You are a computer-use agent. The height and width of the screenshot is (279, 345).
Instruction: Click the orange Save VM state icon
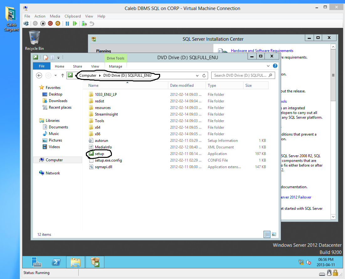(x=58, y=23)
